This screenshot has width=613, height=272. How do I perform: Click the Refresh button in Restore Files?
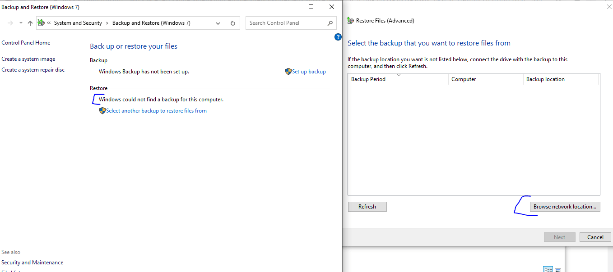pyautogui.click(x=367, y=207)
